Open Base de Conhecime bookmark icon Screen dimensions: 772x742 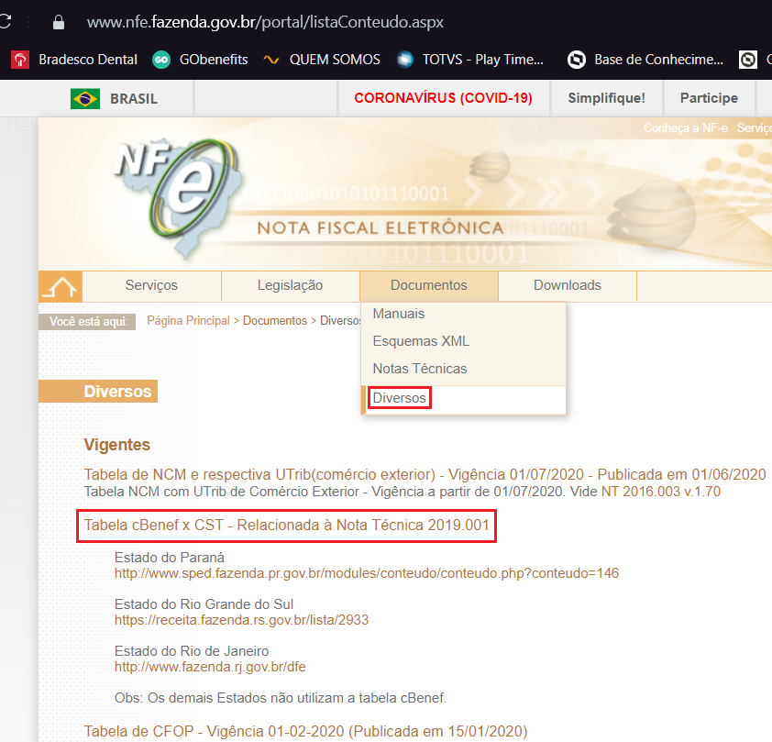click(577, 60)
